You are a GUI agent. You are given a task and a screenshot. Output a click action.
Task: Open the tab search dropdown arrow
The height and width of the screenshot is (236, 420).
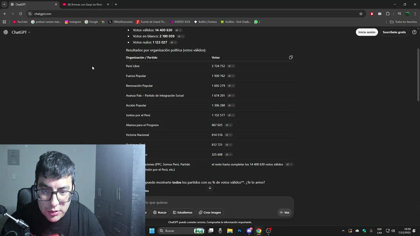[x=4, y=5]
